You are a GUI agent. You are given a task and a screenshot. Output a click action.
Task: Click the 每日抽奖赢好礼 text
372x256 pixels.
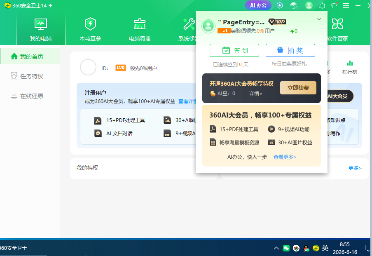click(289, 63)
